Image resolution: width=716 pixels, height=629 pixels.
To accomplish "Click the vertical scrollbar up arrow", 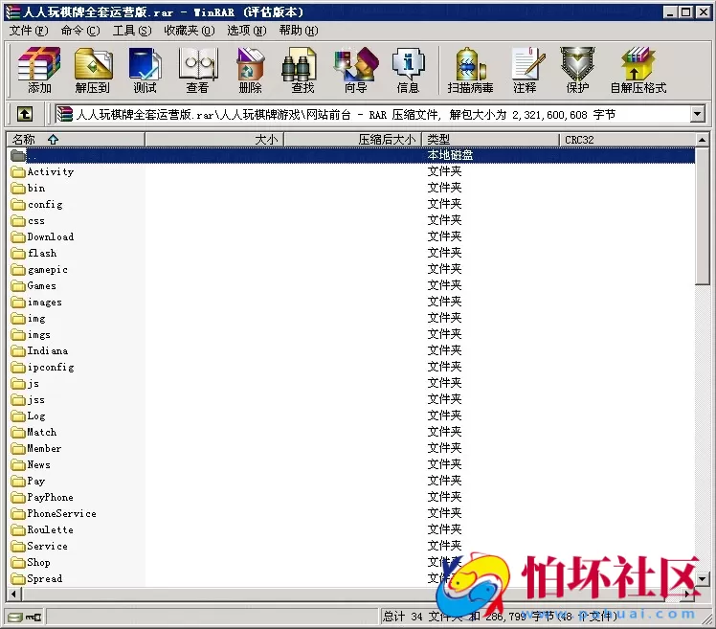I will click(703, 140).
